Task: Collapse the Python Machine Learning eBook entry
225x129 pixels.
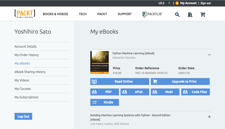Action: (209, 55)
